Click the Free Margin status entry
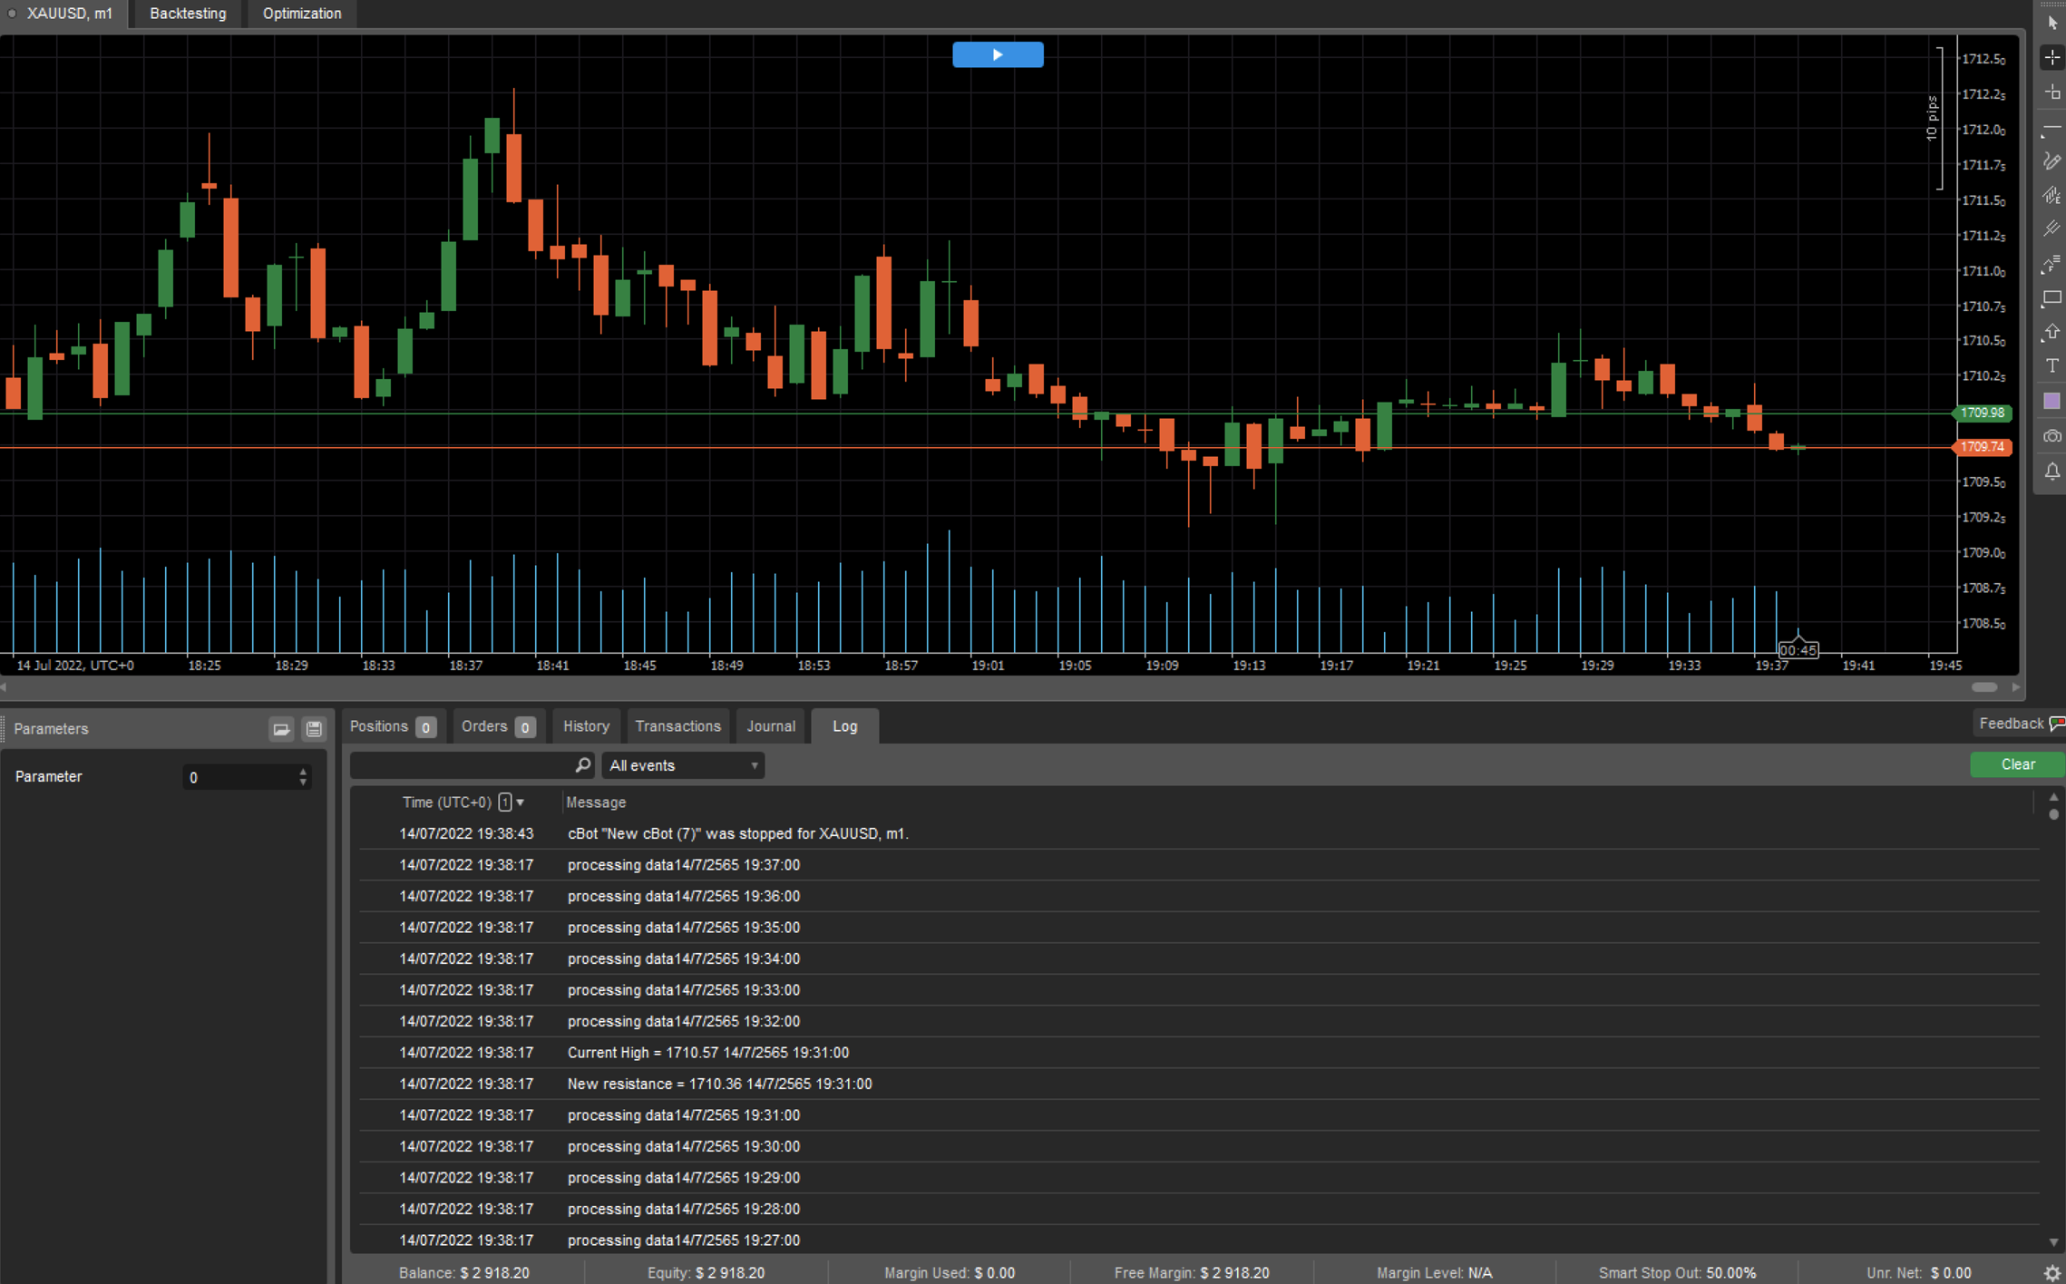Viewport: 2066px width, 1284px height. (1192, 1273)
